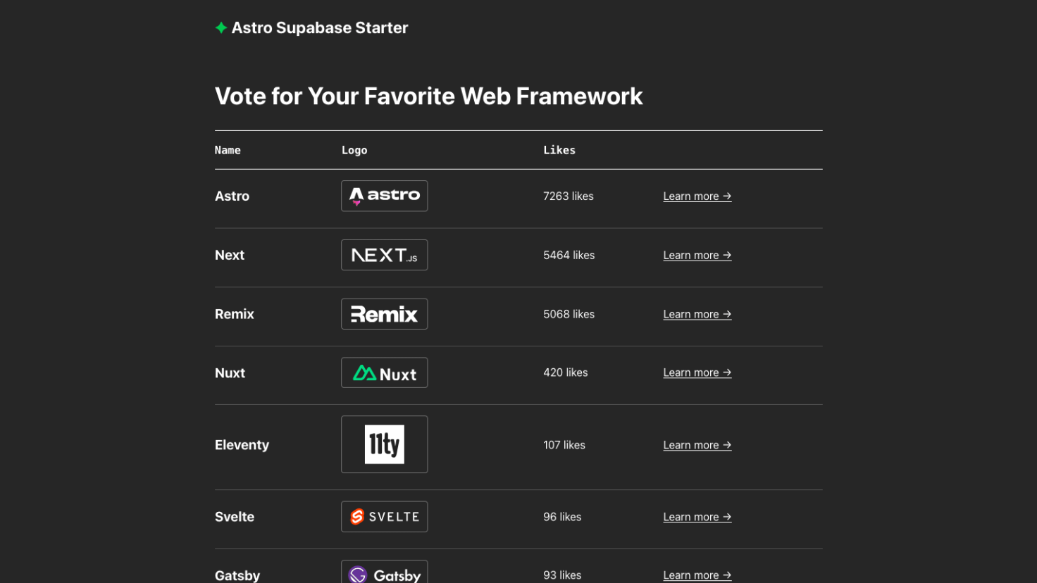
Task: Follow Learn more link for Remix
Action: click(x=697, y=315)
